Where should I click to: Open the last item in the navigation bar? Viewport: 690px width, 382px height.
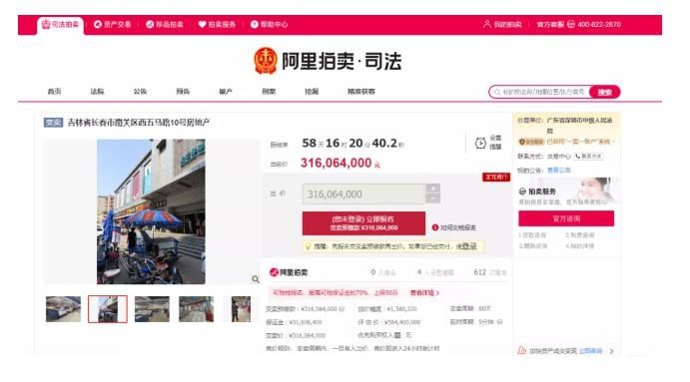tap(361, 92)
